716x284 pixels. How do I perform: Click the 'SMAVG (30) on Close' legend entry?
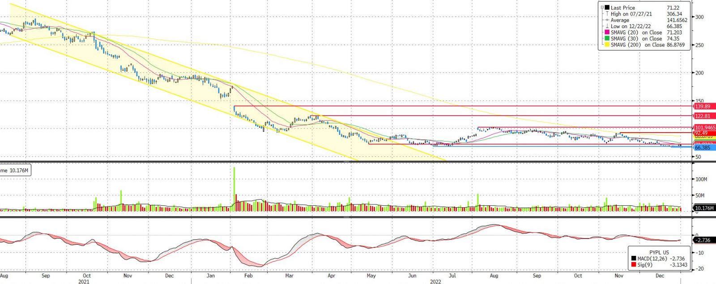636,39
